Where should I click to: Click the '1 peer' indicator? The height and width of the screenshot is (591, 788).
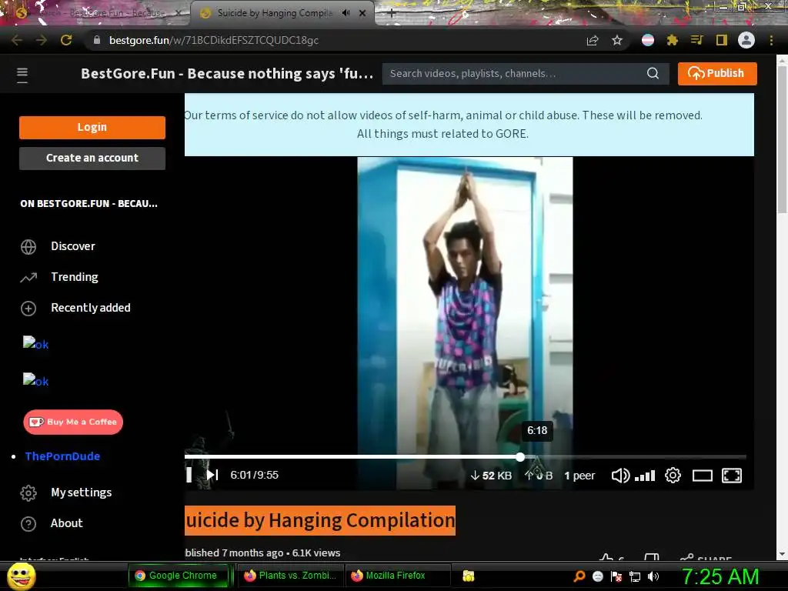(579, 476)
